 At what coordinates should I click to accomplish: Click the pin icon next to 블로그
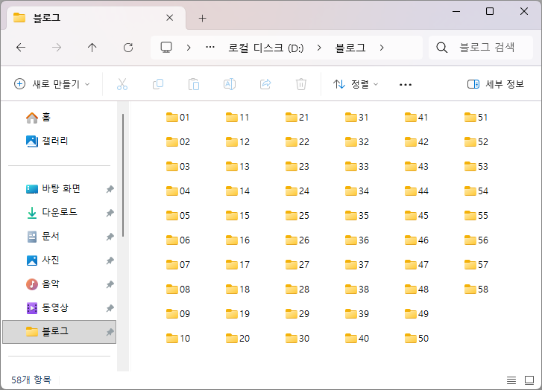(110, 332)
